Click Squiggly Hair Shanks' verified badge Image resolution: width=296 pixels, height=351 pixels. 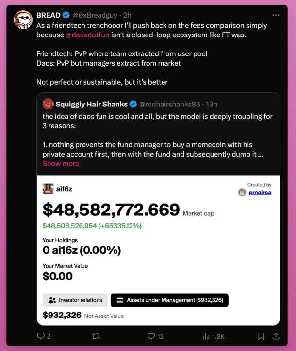[133, 104]
